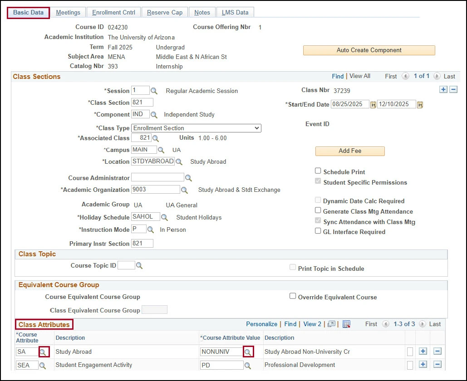Screen dimensions: 467x381
Task: Toggle Dynamic Date Calc Required
Action: click(x=318, y=200)
